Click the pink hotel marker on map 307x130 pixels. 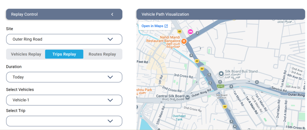point(190,32)
